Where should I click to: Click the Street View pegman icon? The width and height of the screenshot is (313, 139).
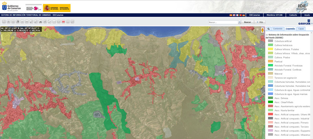tap(263, 30)
